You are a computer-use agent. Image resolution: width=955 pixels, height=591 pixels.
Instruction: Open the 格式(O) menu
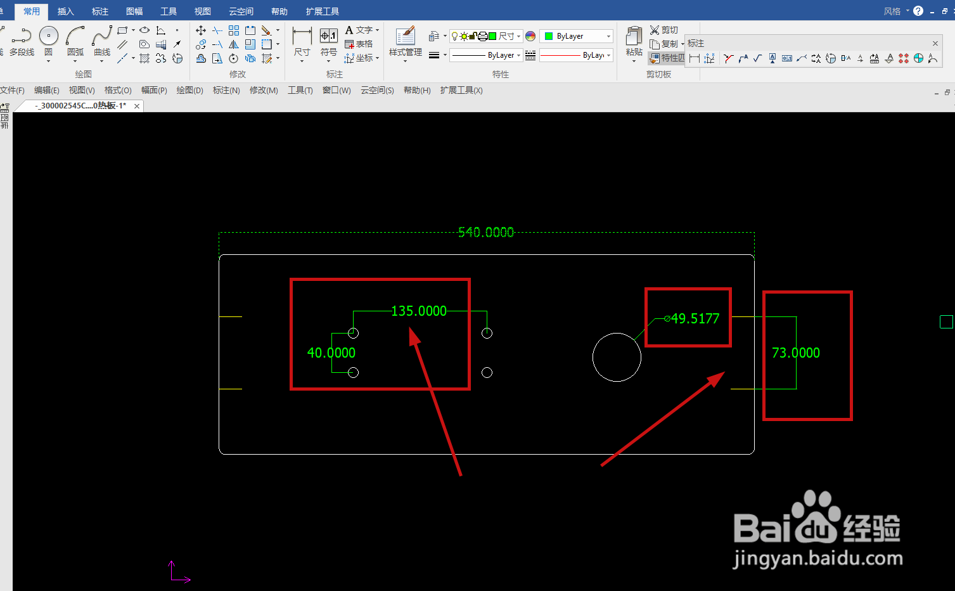(118, 90)
